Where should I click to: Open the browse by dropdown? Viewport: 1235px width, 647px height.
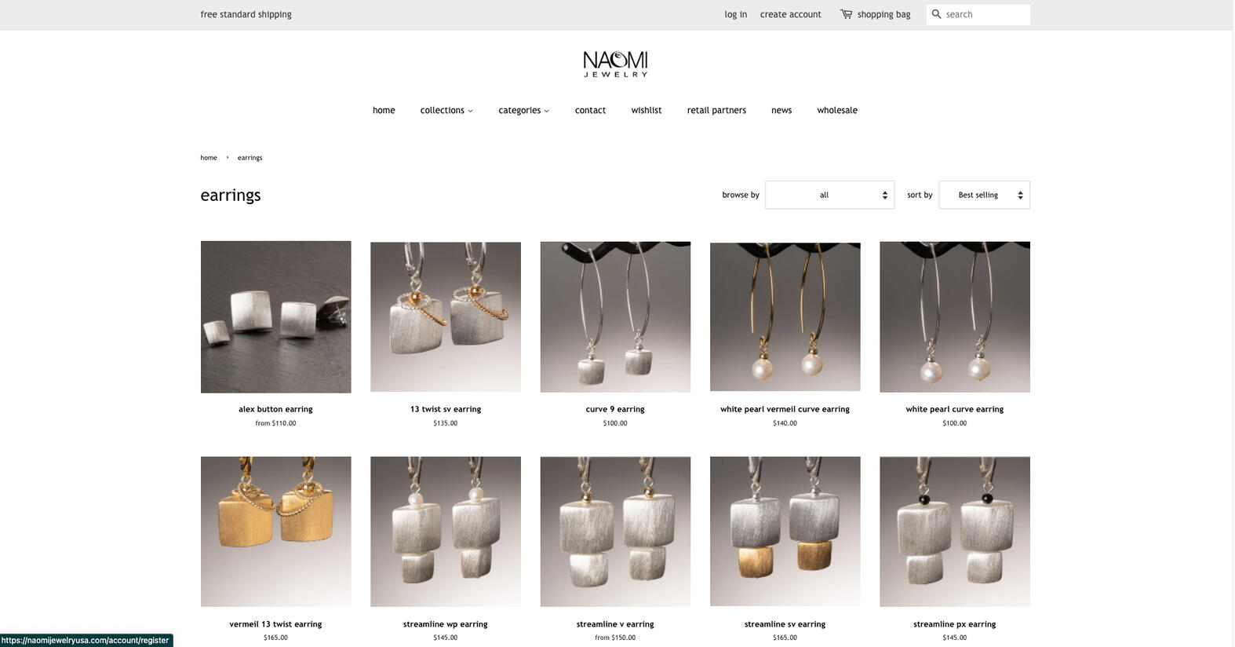829,195
